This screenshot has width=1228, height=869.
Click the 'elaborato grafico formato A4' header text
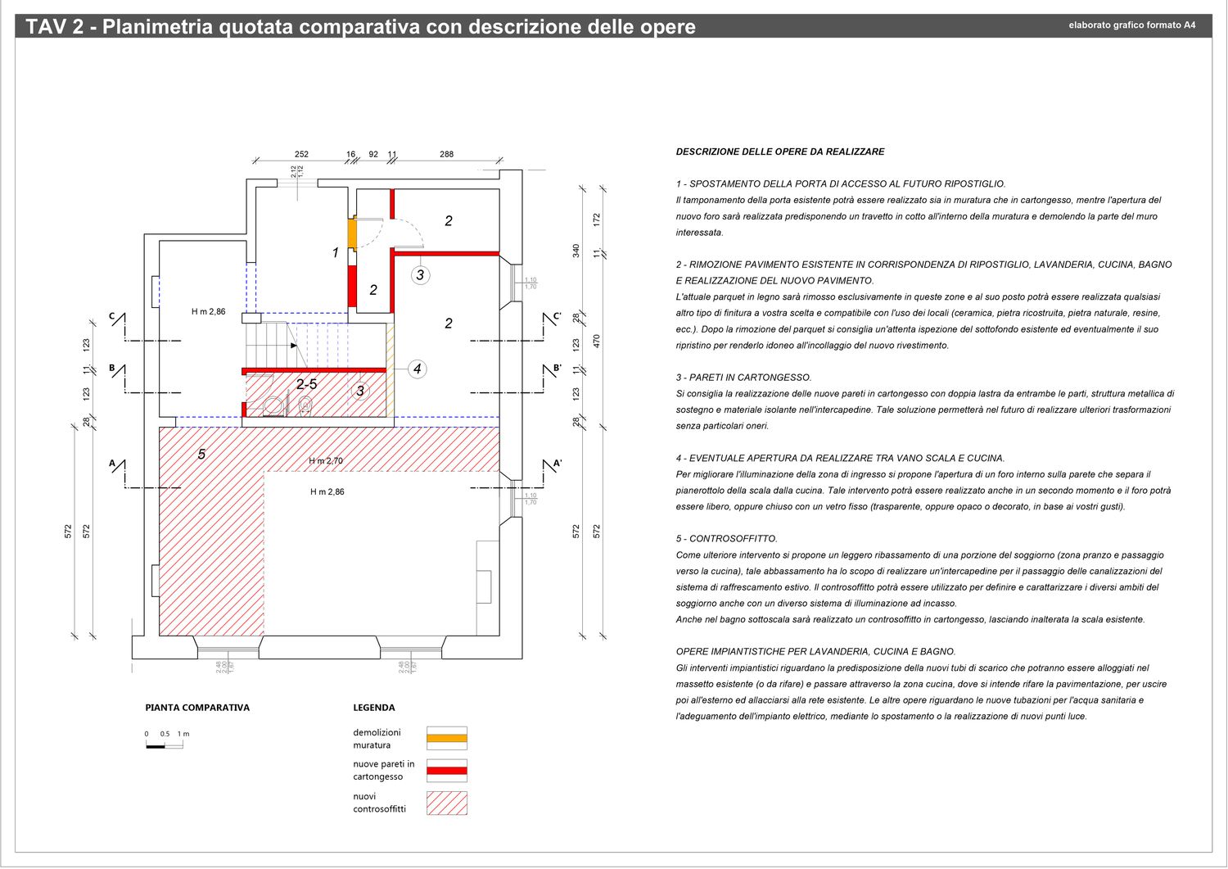[1131, 25]
